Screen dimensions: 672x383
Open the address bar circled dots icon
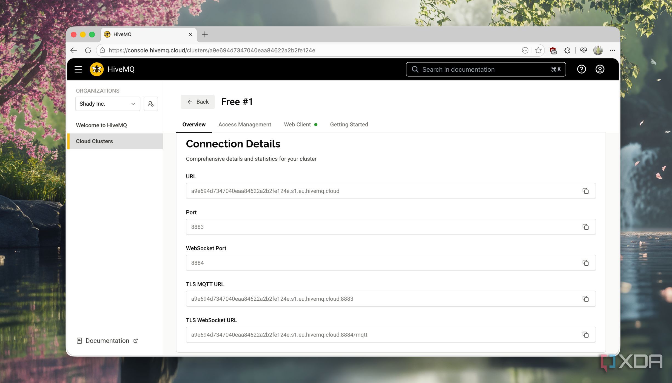525,50
